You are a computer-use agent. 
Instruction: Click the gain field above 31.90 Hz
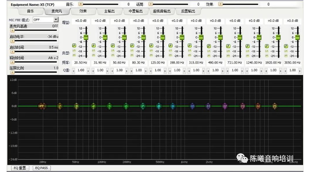(x=100, y=21)
